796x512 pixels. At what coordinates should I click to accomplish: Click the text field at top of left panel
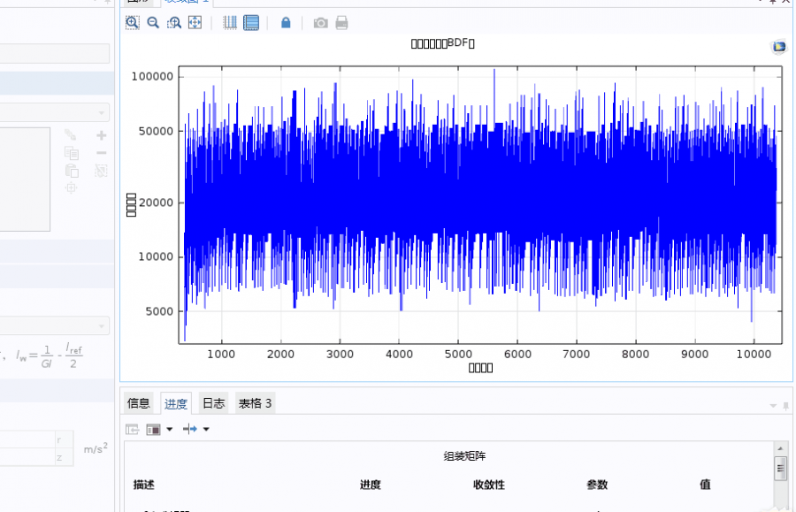tap(54, 53)
